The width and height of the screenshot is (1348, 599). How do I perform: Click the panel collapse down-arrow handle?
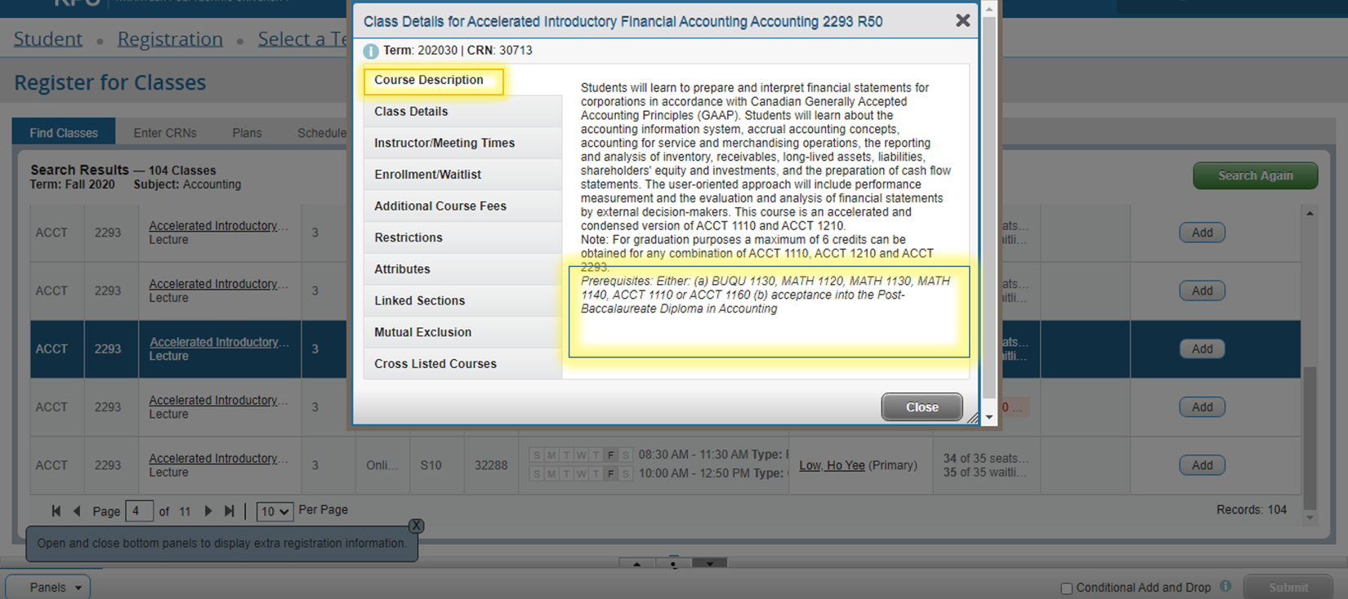pos(709,563)
